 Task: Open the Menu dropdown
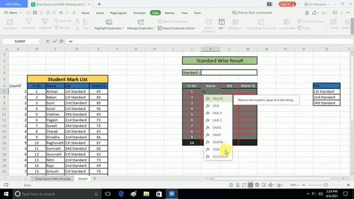click(x=13, y=13)
